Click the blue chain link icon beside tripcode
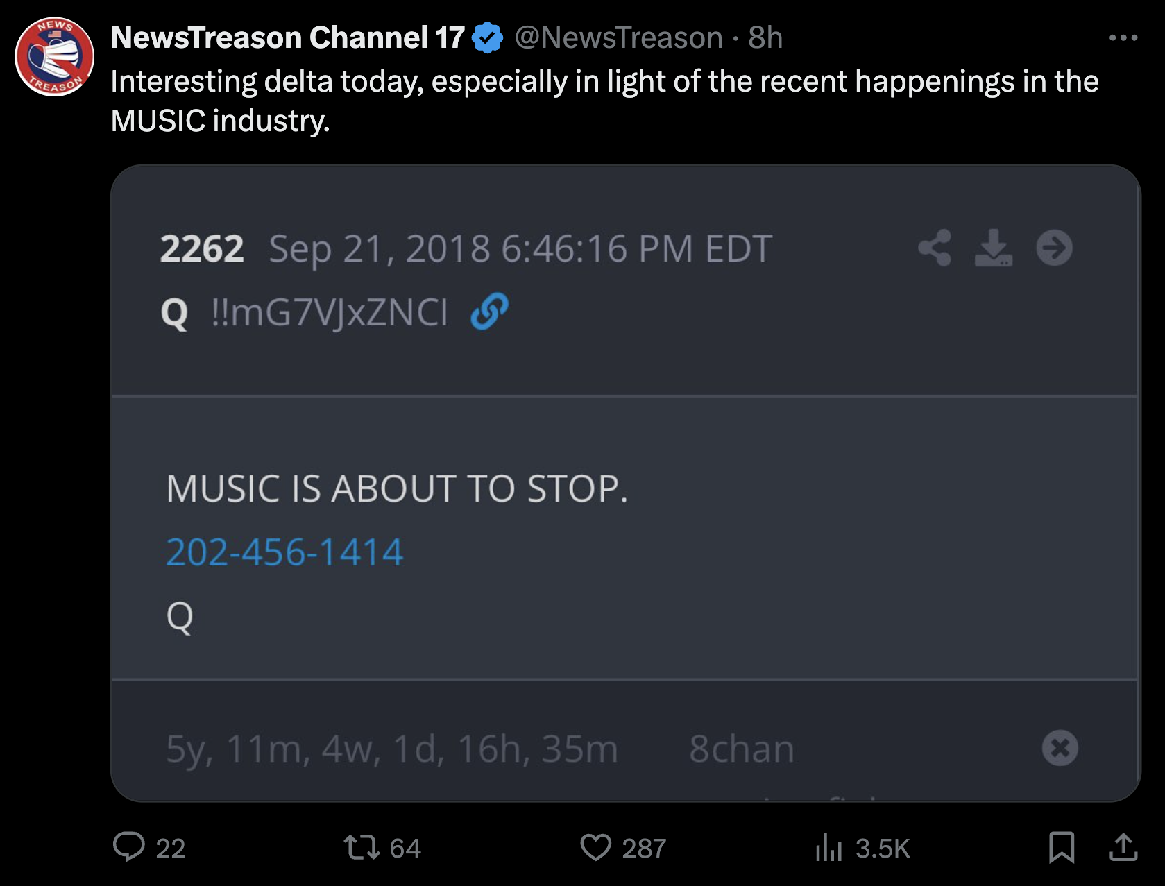 (489, 311)
